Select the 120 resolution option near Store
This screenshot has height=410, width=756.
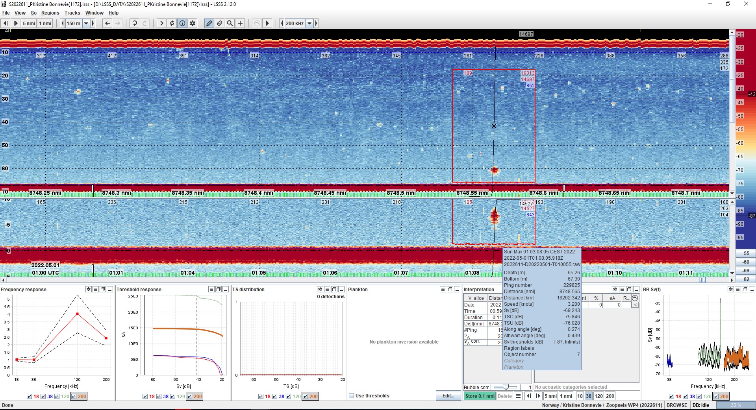pyautogui.click(x=598, y=396)
